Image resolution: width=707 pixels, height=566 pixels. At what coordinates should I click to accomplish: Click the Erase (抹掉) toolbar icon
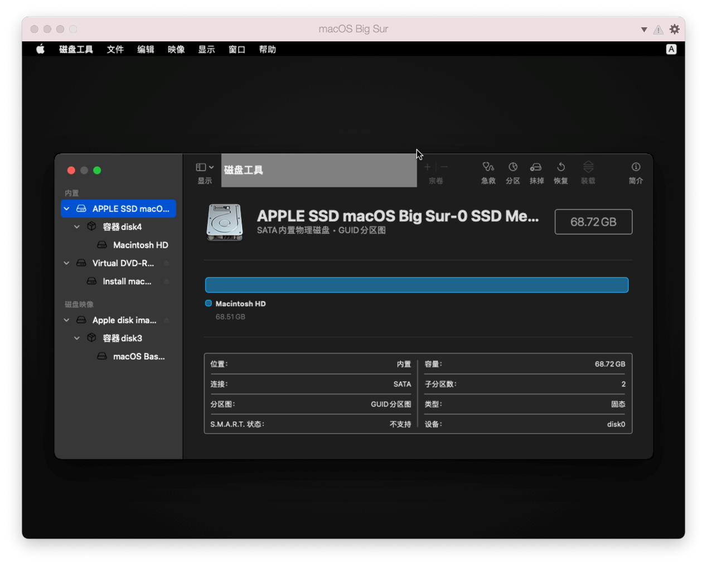coord(536,167)
